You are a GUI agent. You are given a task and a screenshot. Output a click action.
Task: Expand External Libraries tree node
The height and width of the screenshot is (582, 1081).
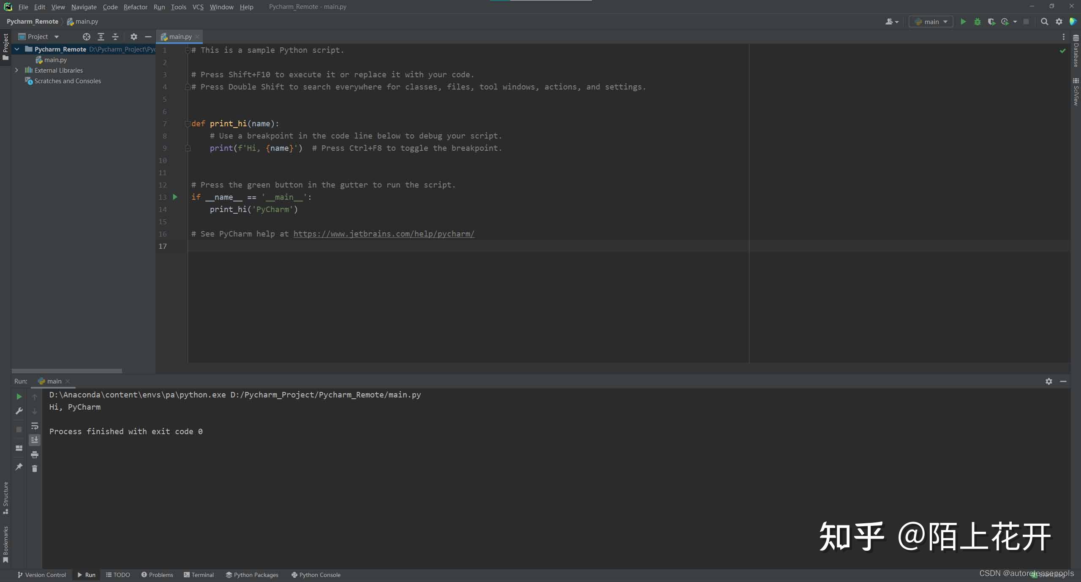(16, 70)
